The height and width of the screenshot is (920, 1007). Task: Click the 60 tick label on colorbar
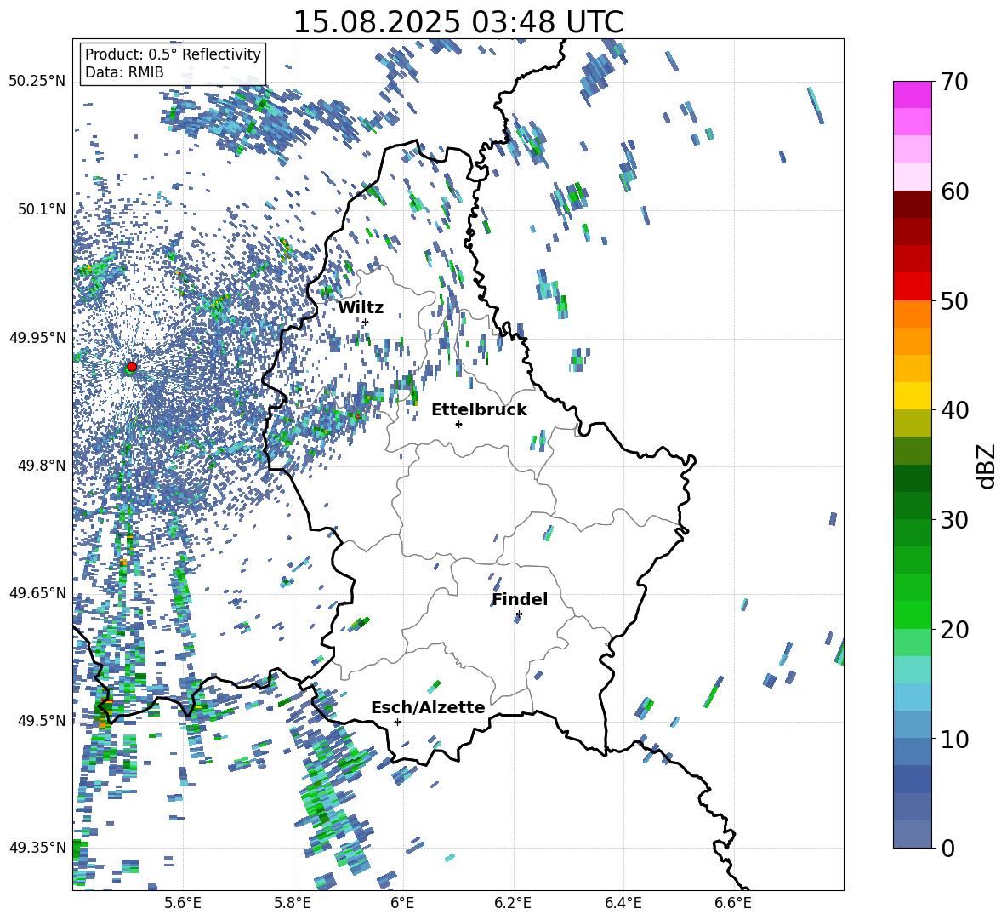[954, 191]
